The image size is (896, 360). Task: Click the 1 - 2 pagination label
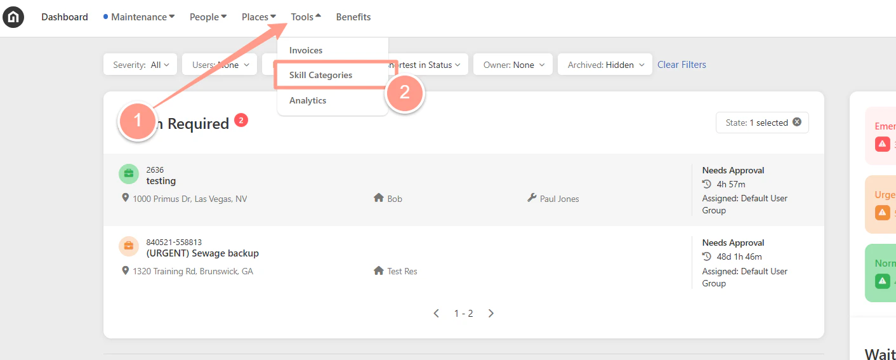463,314
